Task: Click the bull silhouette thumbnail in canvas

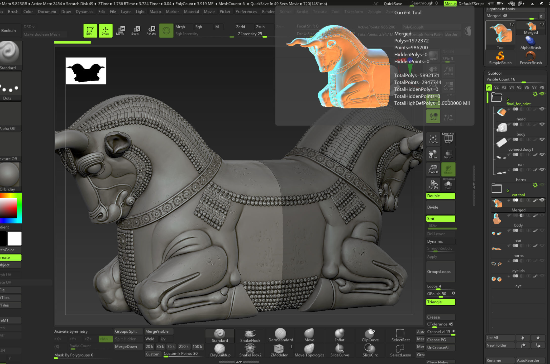Action: pos(86,71)
